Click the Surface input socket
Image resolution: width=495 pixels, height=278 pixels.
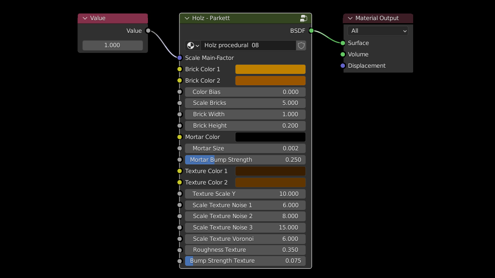click(343, 43)
